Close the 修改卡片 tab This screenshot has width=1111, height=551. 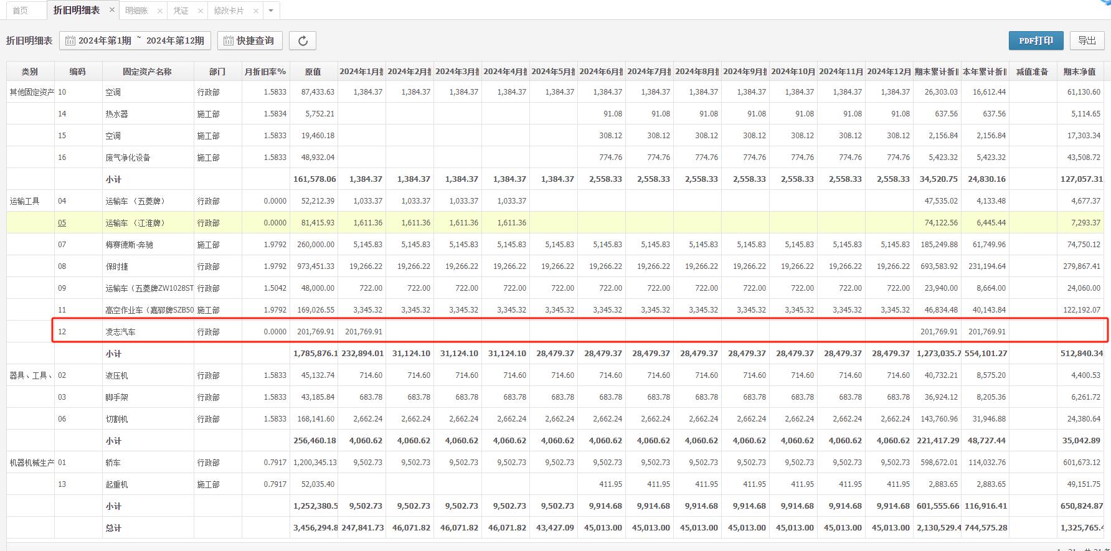coord(256,11)
